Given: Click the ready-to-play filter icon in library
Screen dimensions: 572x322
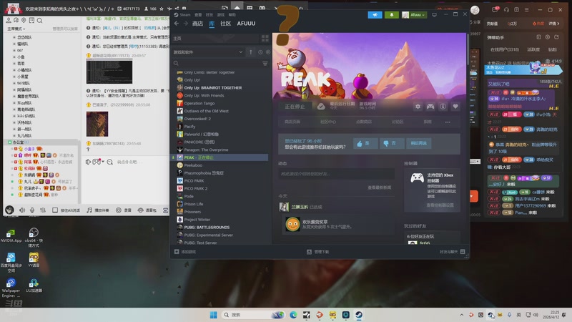Looking at the screenshot, I should pyautogui.click(x=268, y=52).
